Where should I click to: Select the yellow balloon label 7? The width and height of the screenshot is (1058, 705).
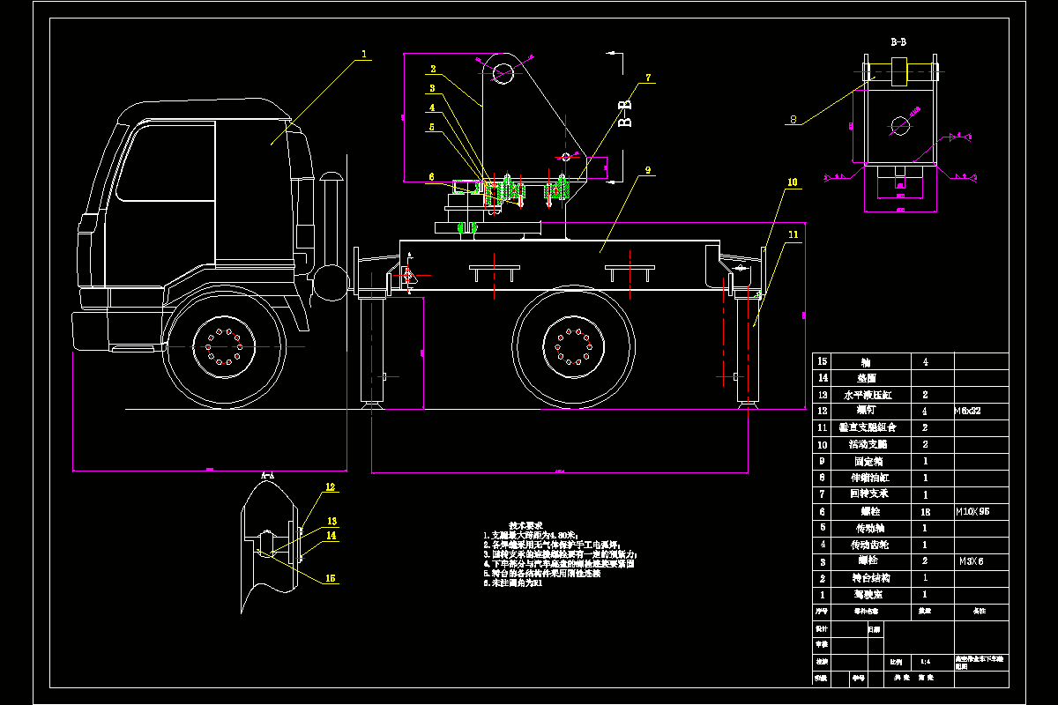click(x=648, y=78)
